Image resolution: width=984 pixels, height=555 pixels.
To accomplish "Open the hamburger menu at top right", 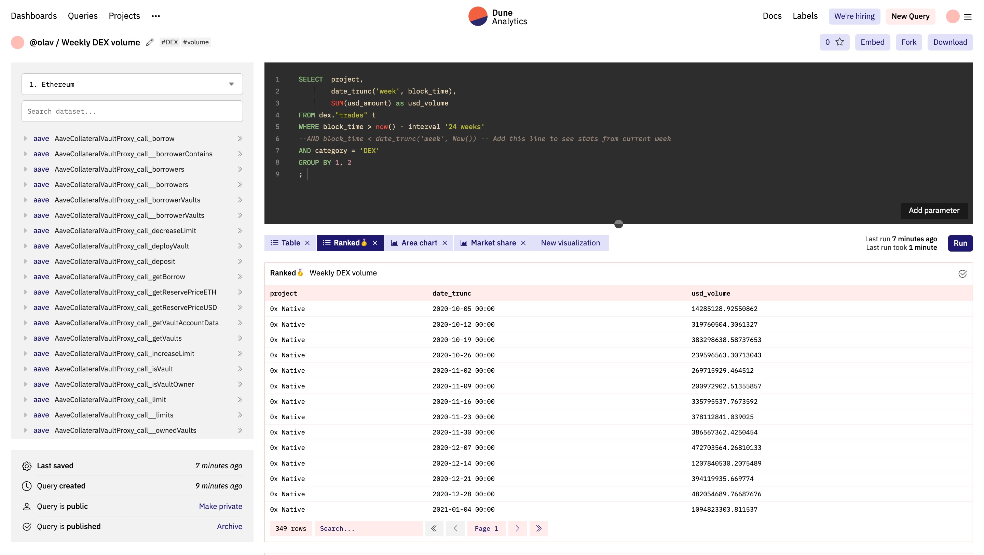I will pos(968,17).
